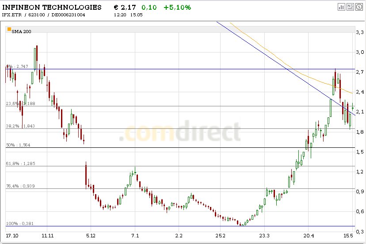Click the INFINEON TECHNOLOGIES title
The image size is (366, 244).
(52, 7)
